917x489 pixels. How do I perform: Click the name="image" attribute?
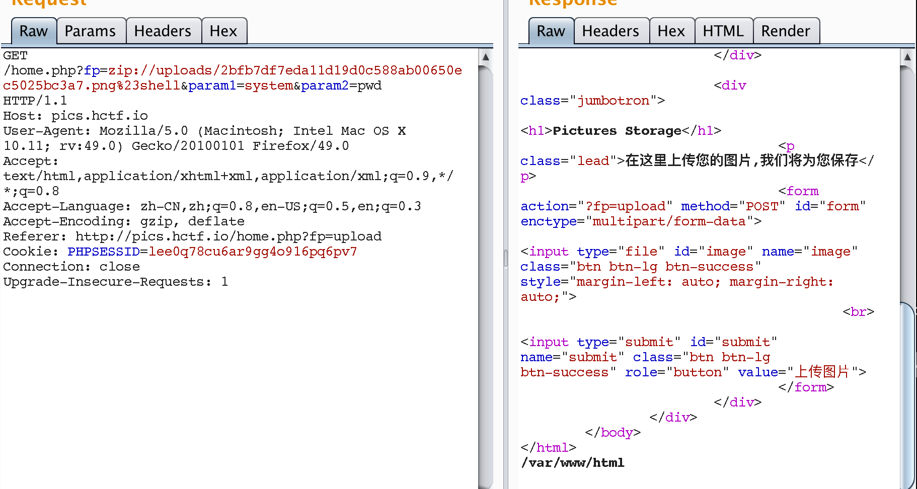[x=810, y=252]
